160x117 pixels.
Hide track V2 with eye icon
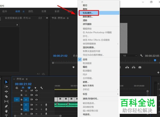pyautogui.click(x=36, y=95)
